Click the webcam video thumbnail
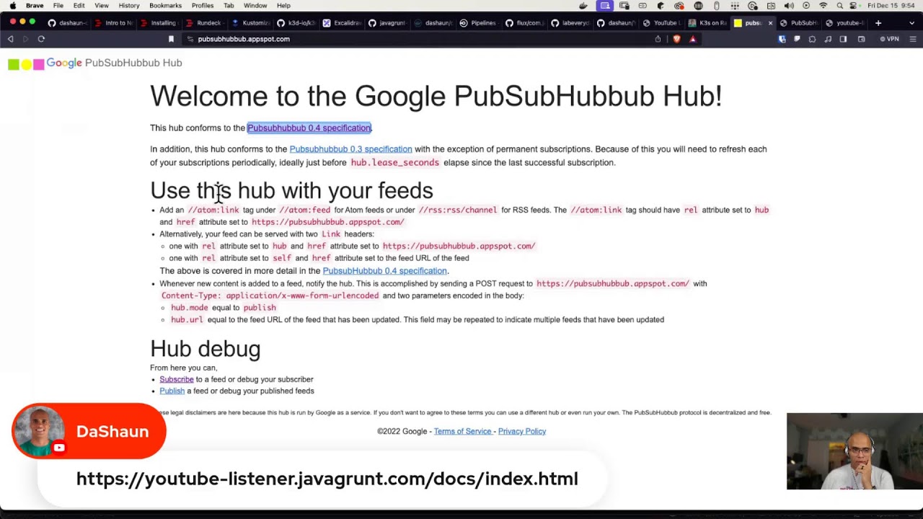The height and width of the screenshot is (519, 923). click(x=854, y=451)
